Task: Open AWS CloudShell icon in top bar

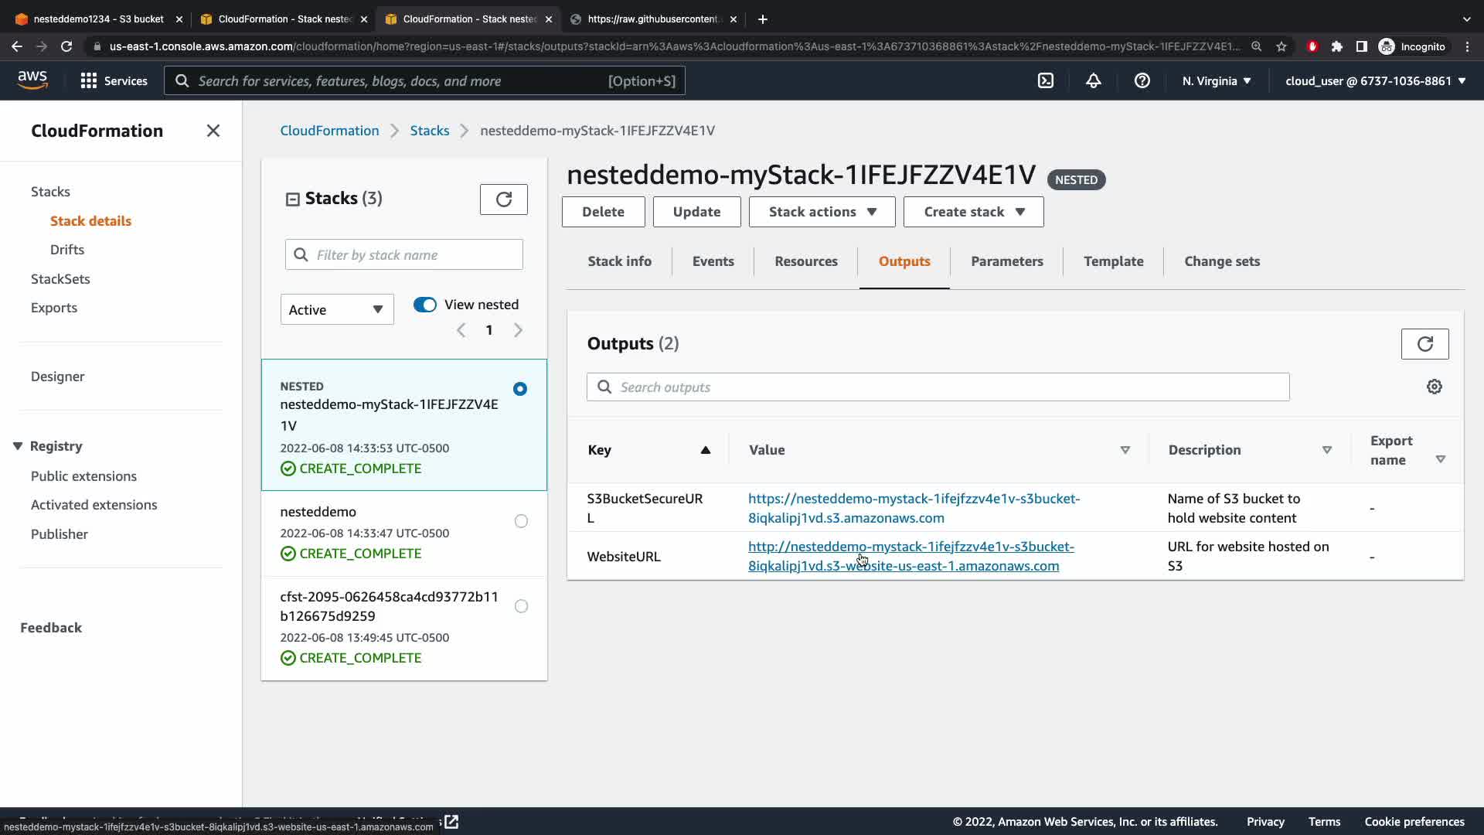Action: click(x=1045, y=80)
